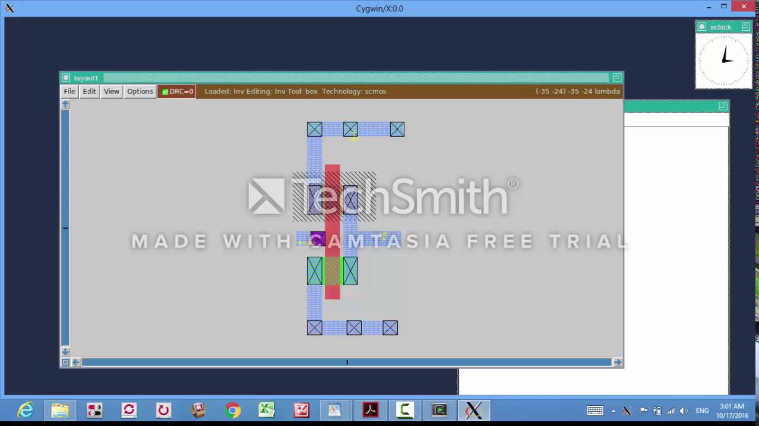The width and height of the screenshot is (759, 426).
Task: Click the Cygwin/X logo in title bar
Action: (x=9, y=8)
